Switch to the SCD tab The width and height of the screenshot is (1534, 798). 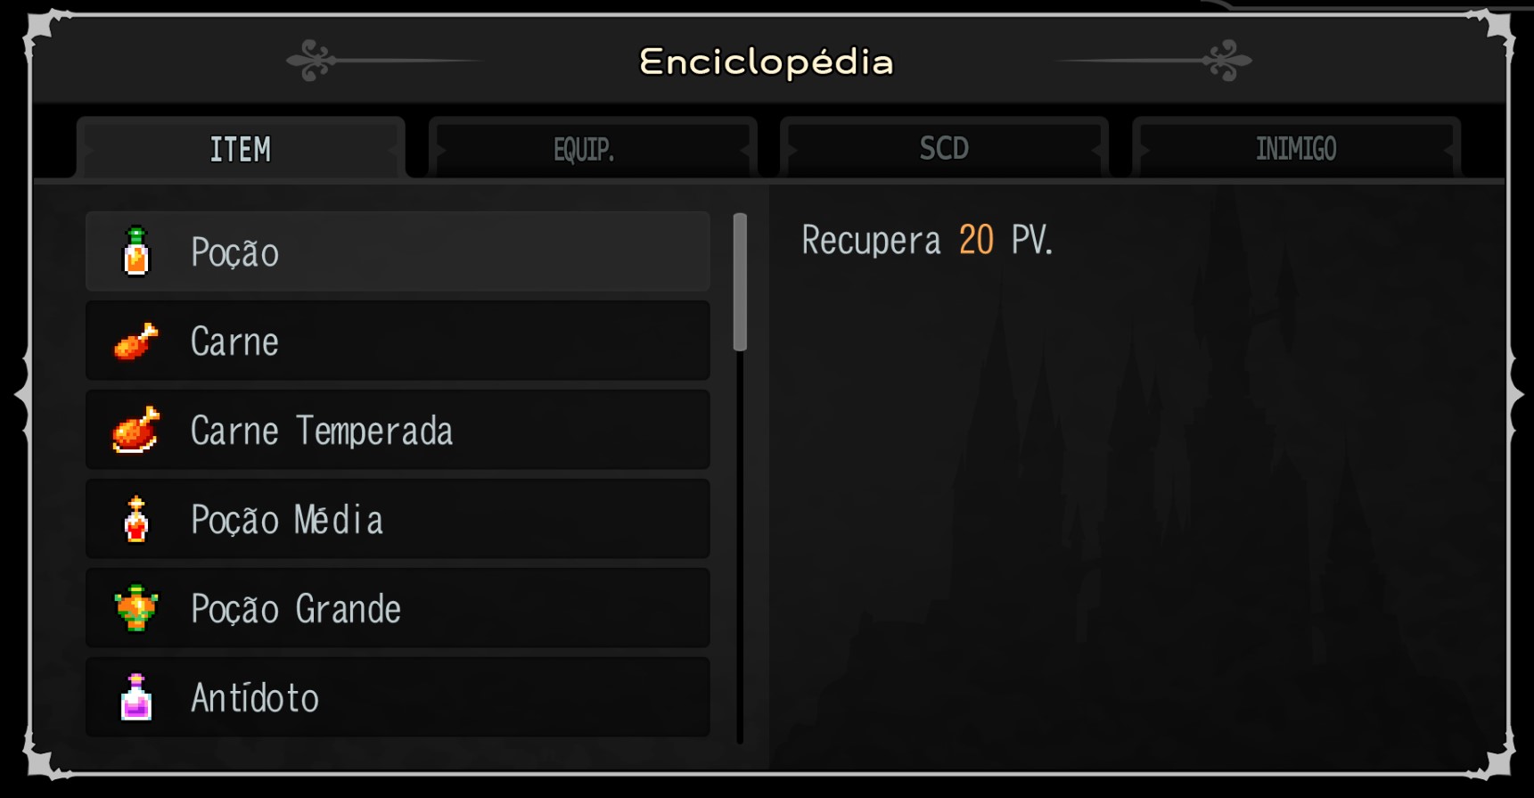pyautogui.click(x=944, y=149)
